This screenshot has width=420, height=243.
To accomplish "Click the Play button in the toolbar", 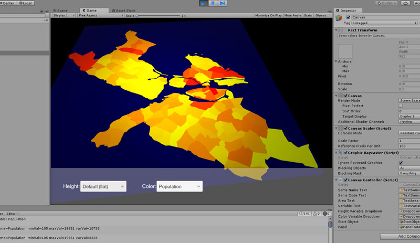I will (x=204, y=3).
